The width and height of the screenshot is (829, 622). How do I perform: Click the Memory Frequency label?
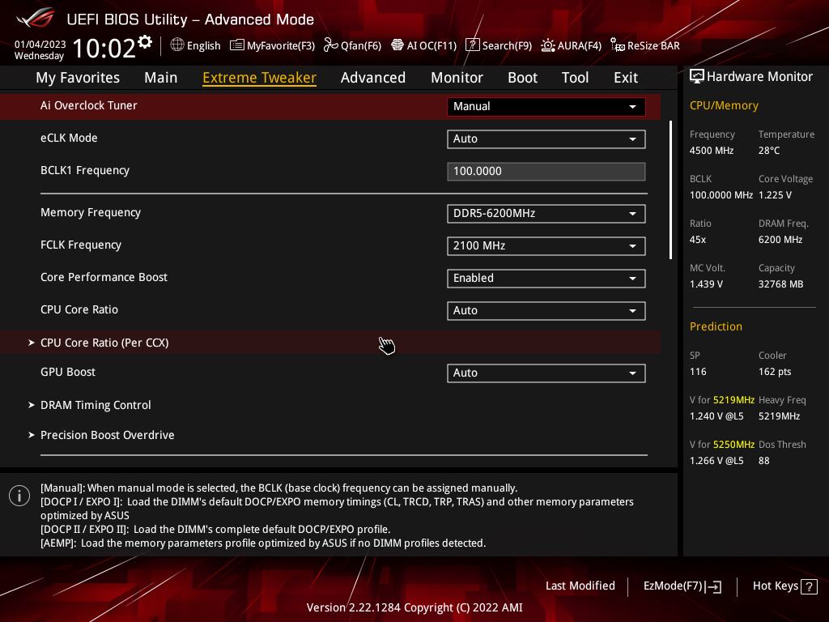(91, 213)
